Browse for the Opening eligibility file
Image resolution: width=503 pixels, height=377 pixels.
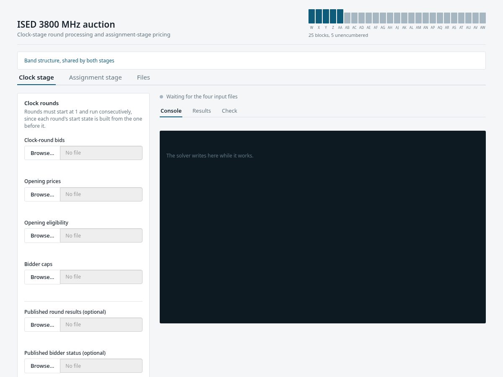tap(42, 235)
